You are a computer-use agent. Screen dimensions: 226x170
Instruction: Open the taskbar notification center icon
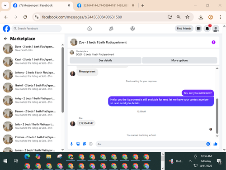pos(219,161)
